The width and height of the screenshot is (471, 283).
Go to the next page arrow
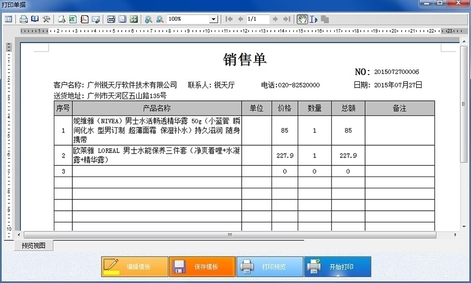click(x=275, y=19)
